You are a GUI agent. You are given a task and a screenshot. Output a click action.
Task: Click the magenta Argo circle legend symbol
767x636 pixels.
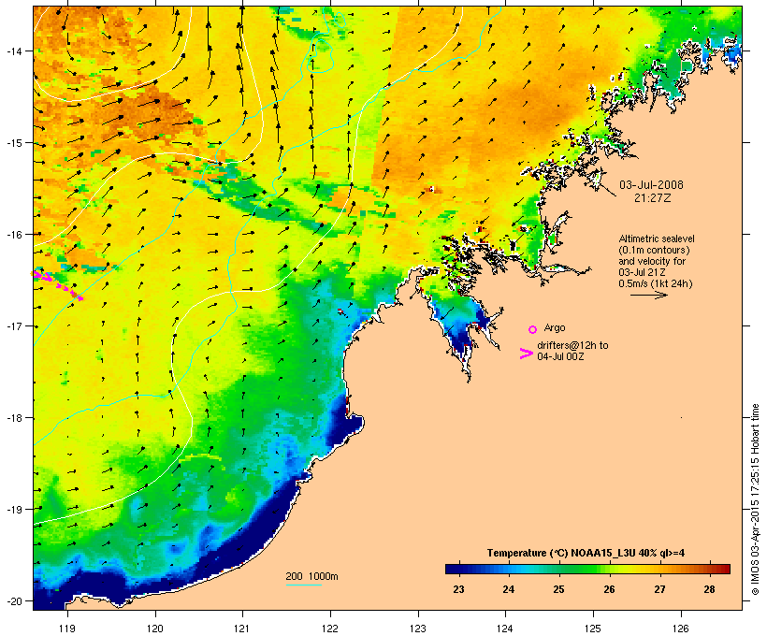click(x=533, y=329)
